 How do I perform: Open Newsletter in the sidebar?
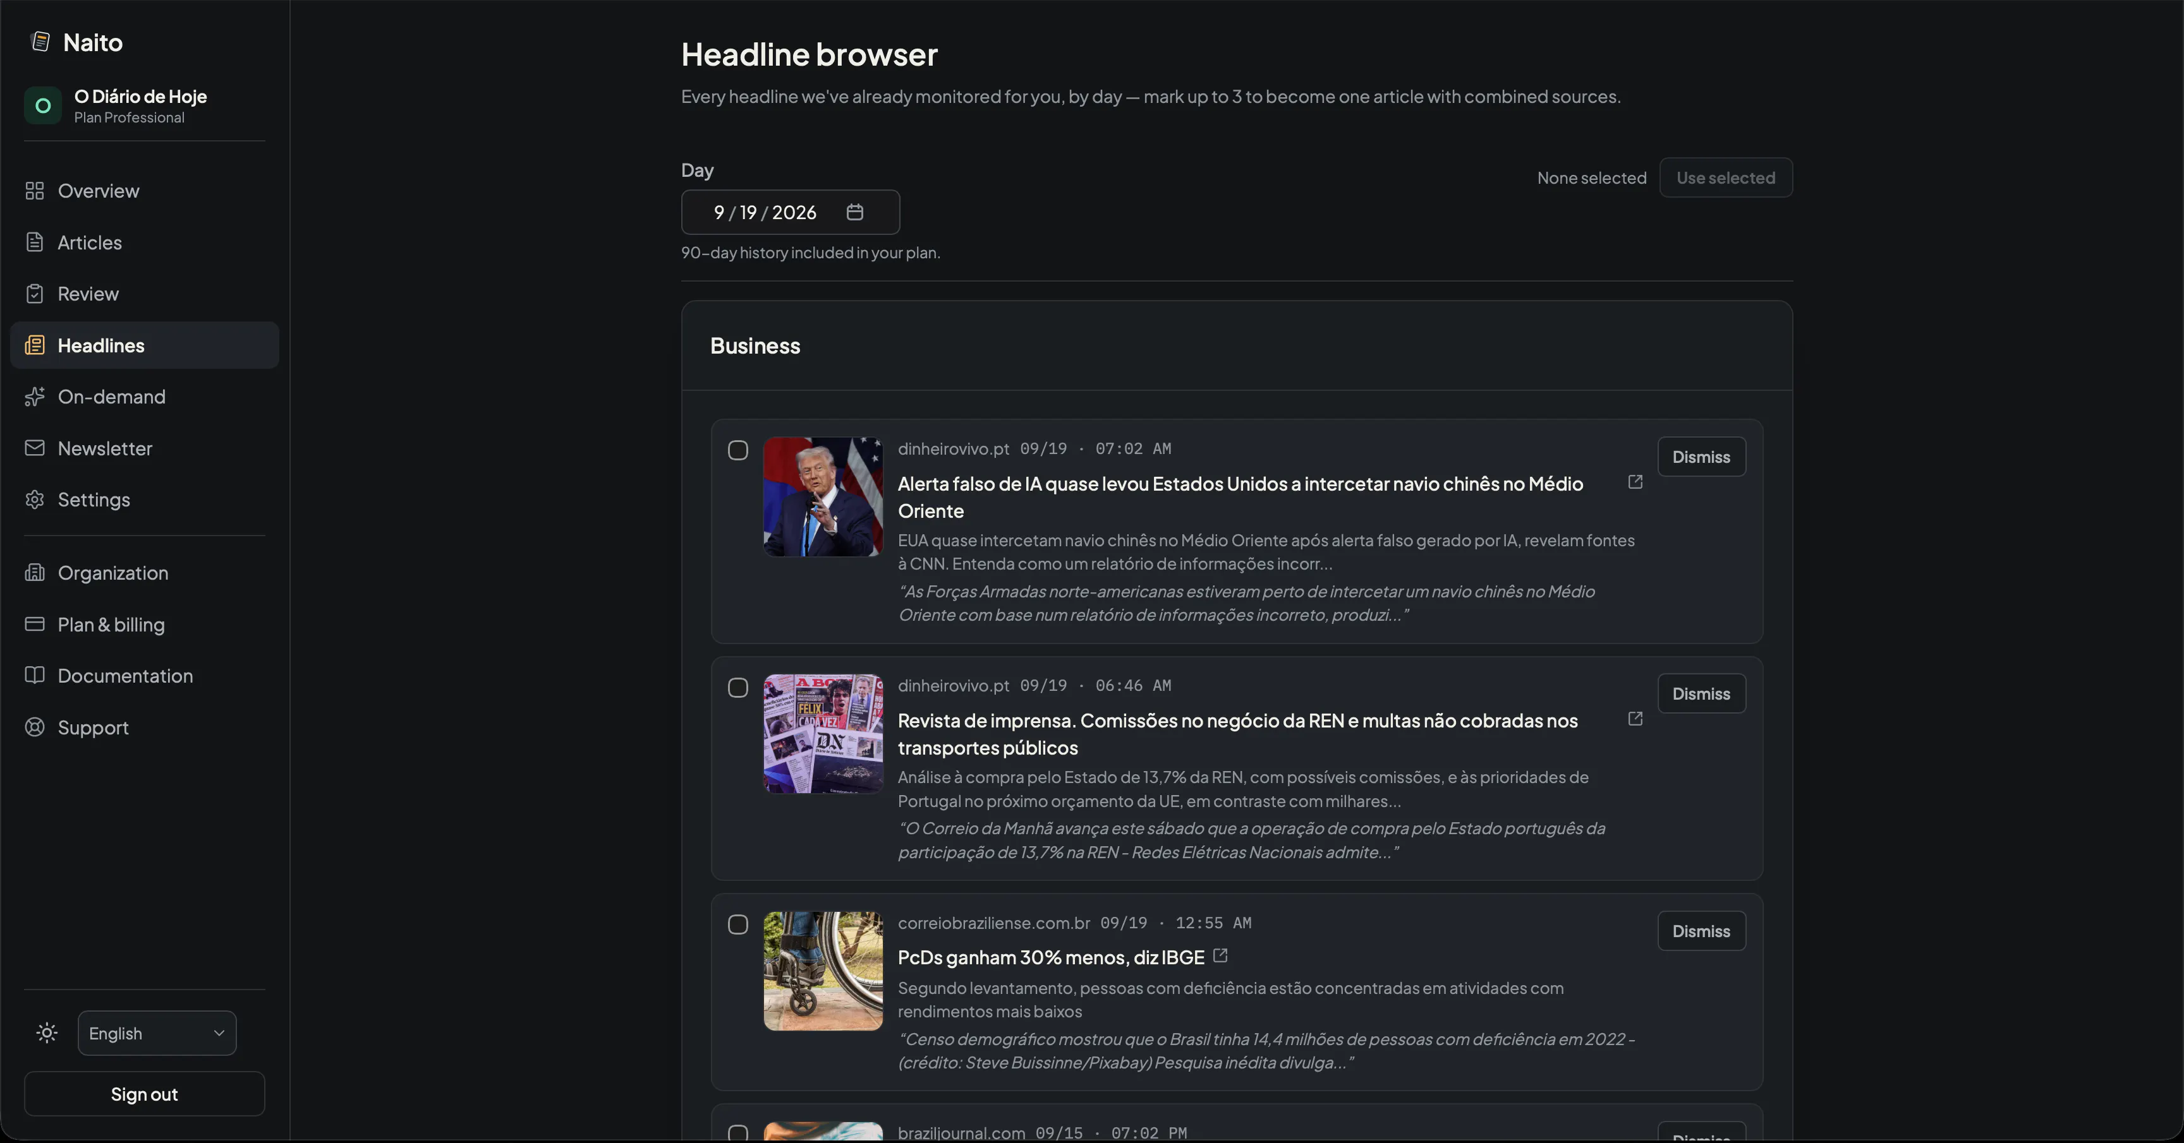tap(145, 448)
